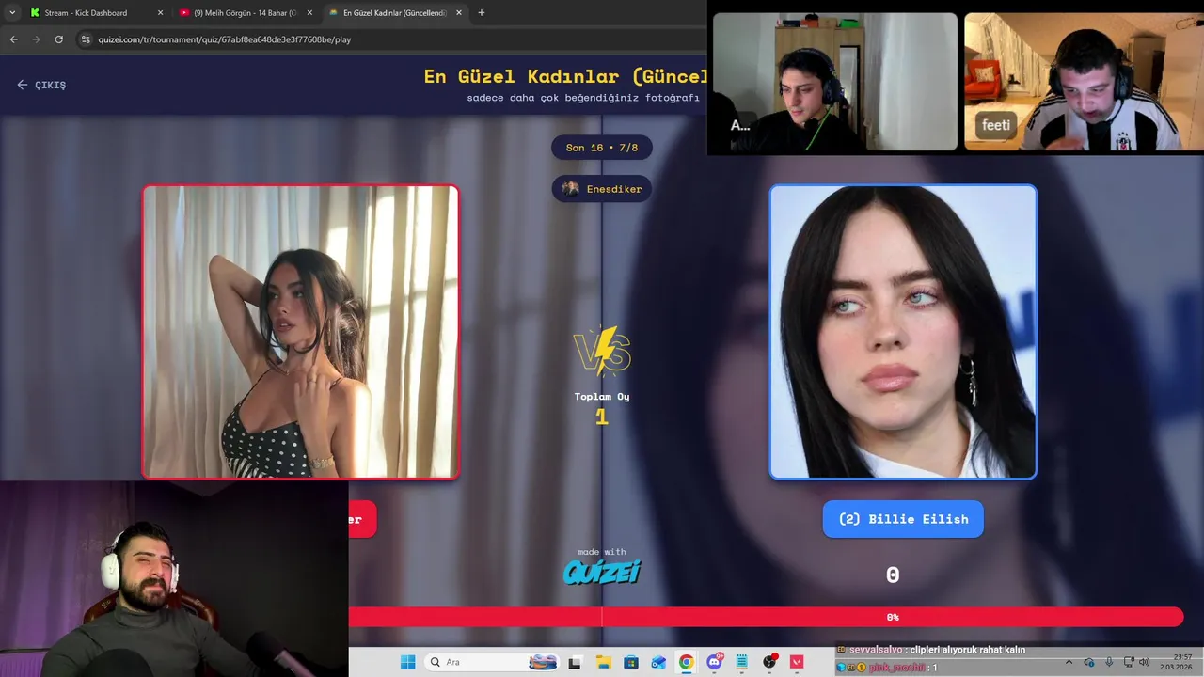Screen dimensions: 1204x677
Task: Open a new browser tab
Action: click(482, 13)
